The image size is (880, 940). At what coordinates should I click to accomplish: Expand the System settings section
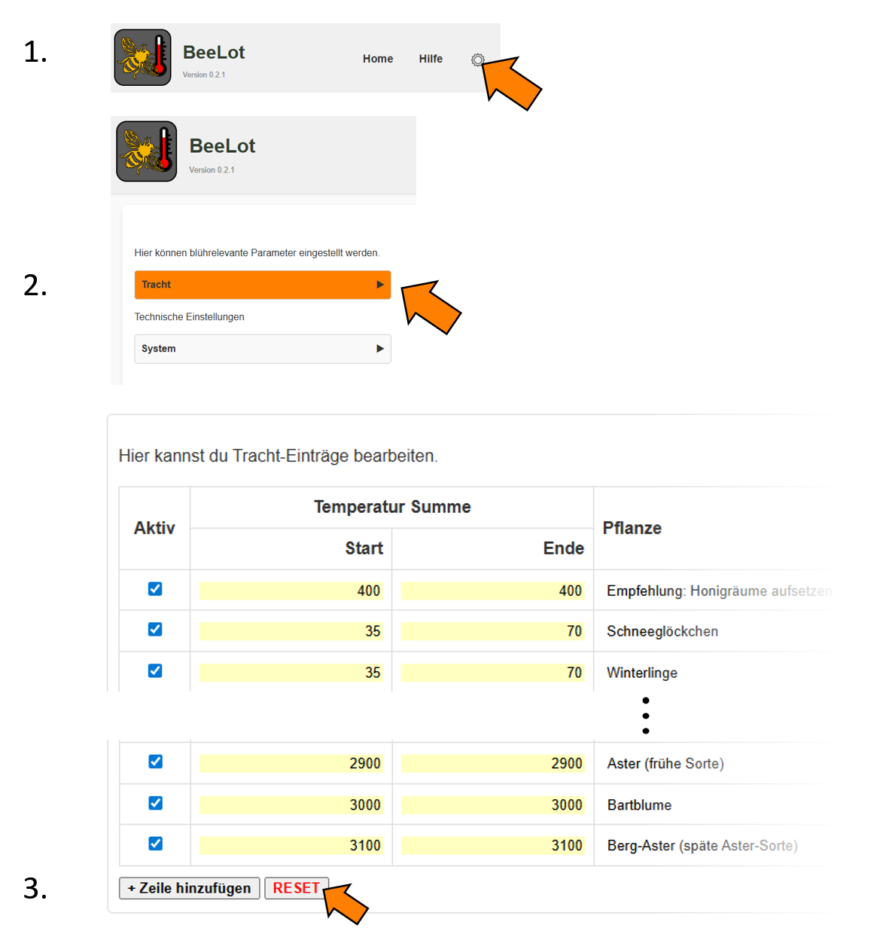click(x=262, y=349)
